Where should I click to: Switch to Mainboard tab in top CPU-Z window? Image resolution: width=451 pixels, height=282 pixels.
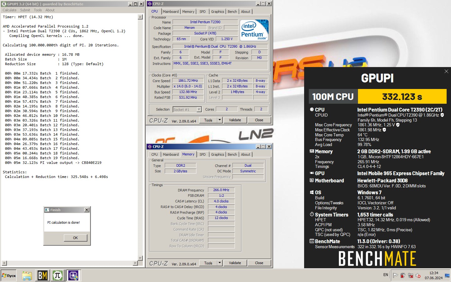click(x=171, y=12)
